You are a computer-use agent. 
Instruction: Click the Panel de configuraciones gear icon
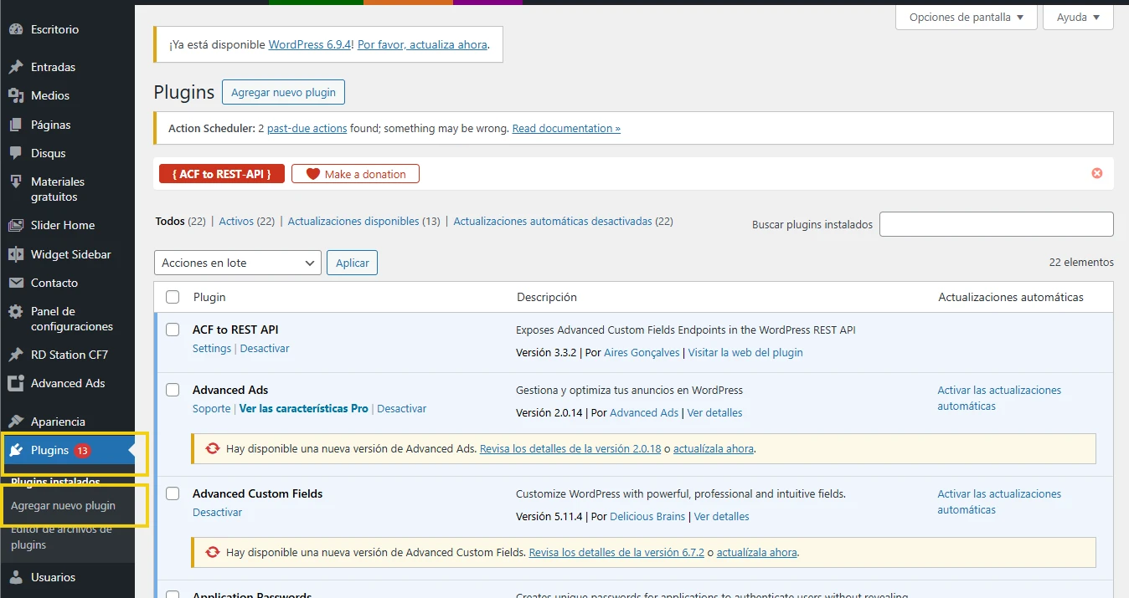pyautogui.click(x=18, y=311)
